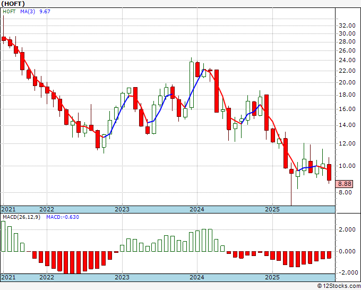The image size is (361, 290).
Task: Select the green HOFT legend label
Action: point(9,12)
